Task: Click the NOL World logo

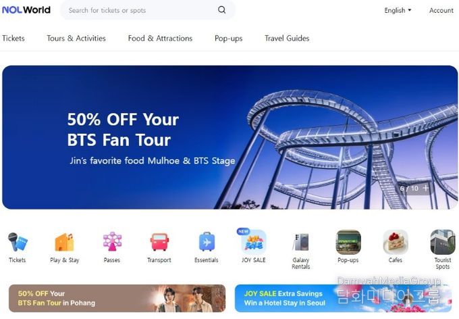Action: [26, 10]
